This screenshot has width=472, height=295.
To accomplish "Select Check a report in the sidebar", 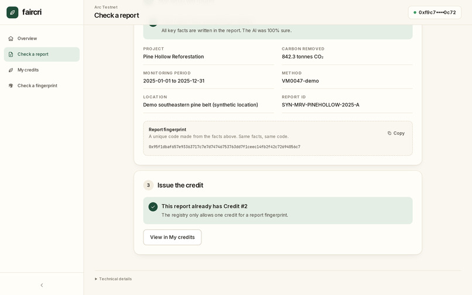I will click(x=42, y=54).
